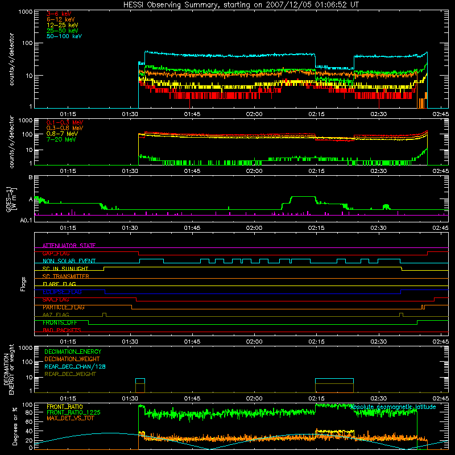This screenshot has height=455, width=455.
Task: Pick the AAZ_FLAG label
Action: coord(56,315)
